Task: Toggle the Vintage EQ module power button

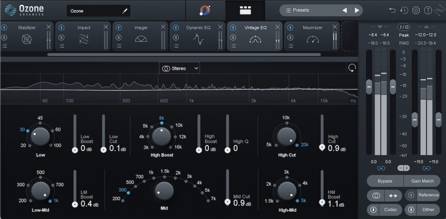Action: (x=233, y=27)
